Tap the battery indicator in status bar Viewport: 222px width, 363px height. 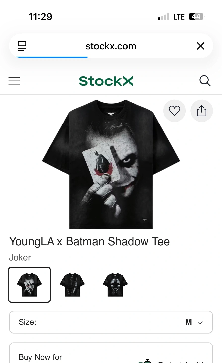pyautogui.click(x=196, y=17)
